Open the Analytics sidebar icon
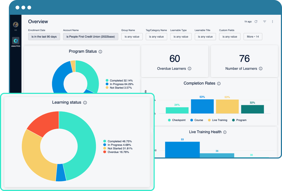The image size is (282, 191). pos(16,41)
